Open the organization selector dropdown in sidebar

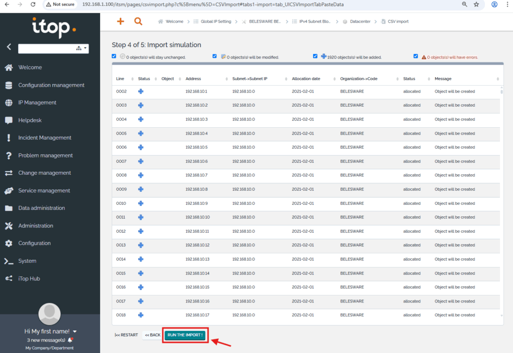click(x=81, y=49)
